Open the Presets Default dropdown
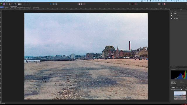 [x=175, y=11]
